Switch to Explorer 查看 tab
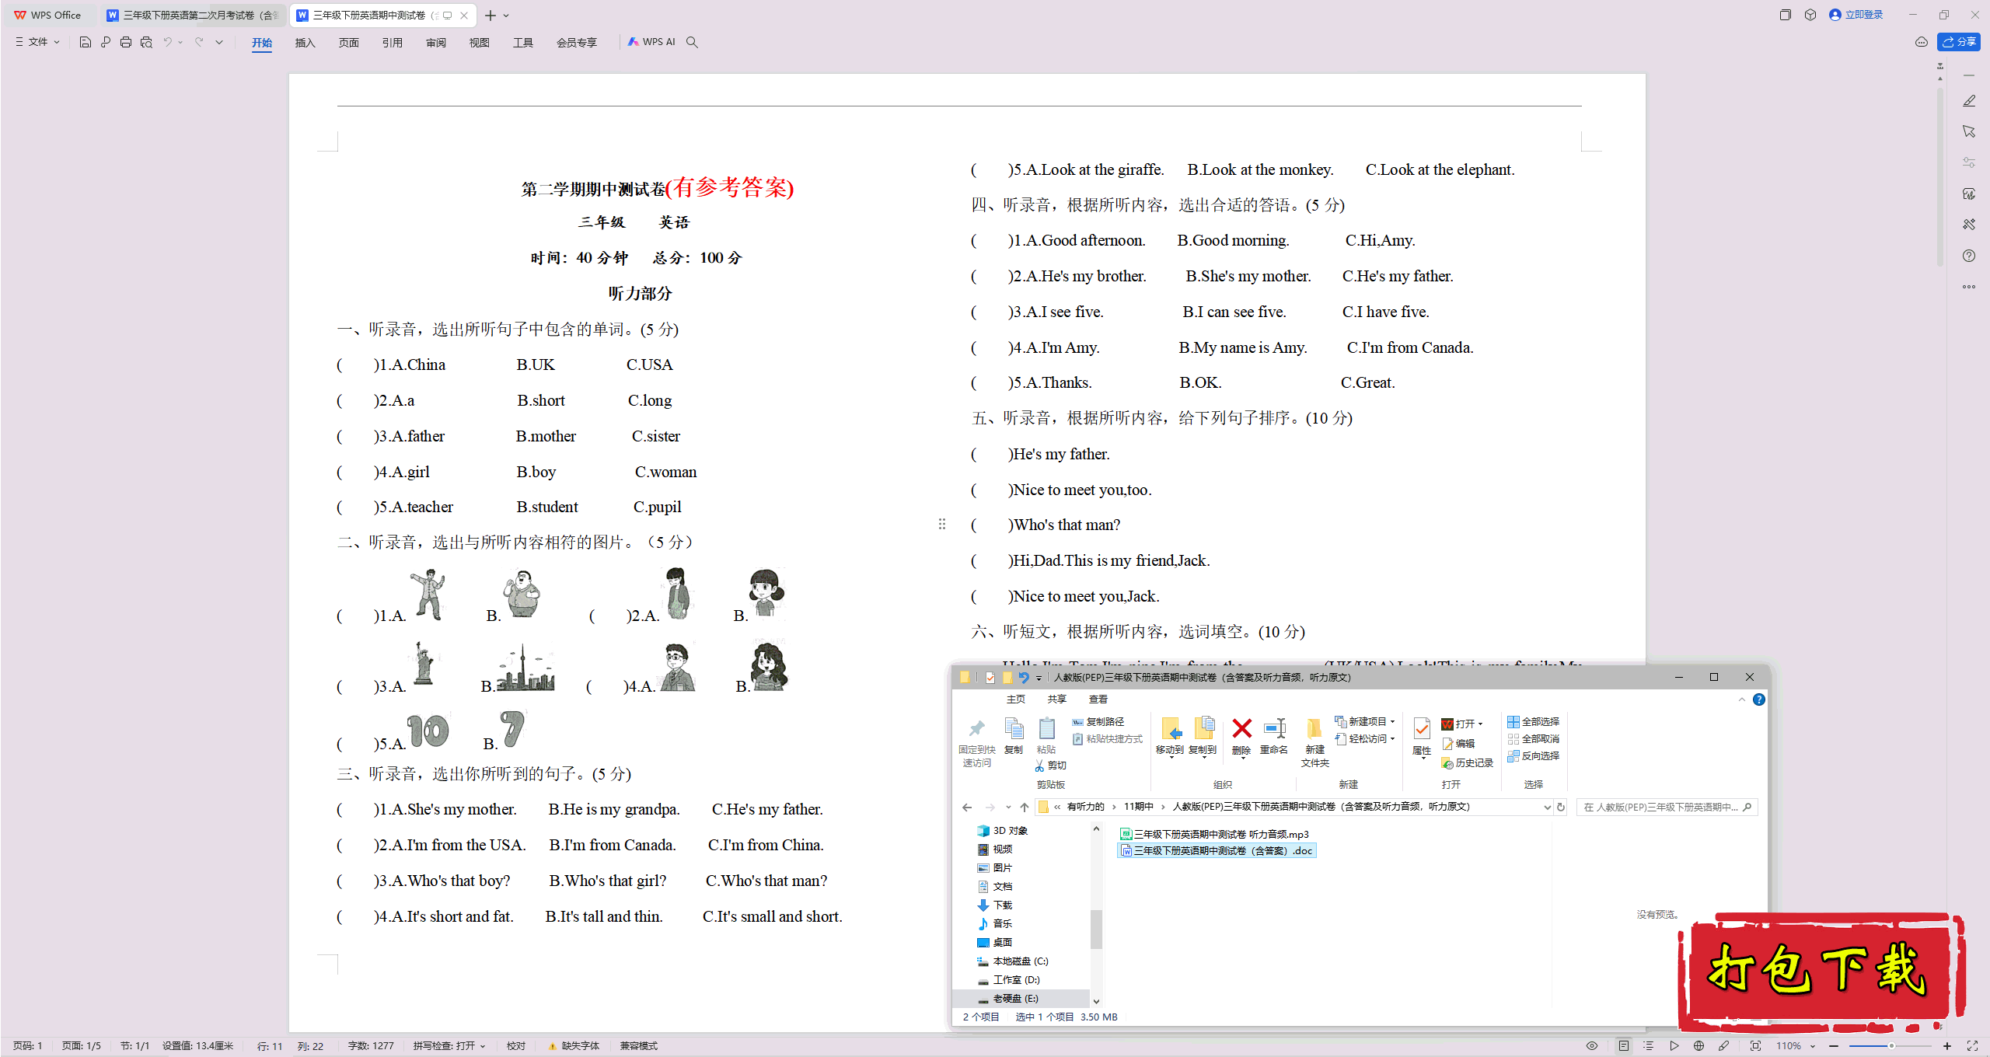This screenshot has width=1990, height=1057. click(x=1098, y=699)
